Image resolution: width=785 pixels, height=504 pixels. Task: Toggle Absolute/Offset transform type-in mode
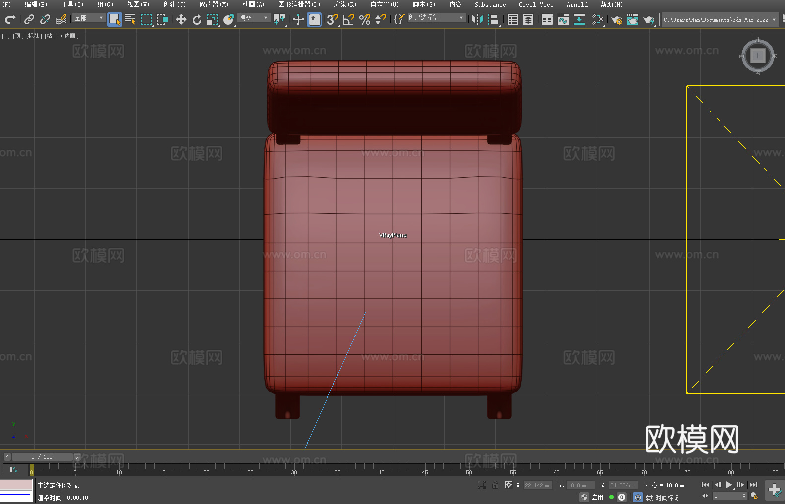coord(509,485)
